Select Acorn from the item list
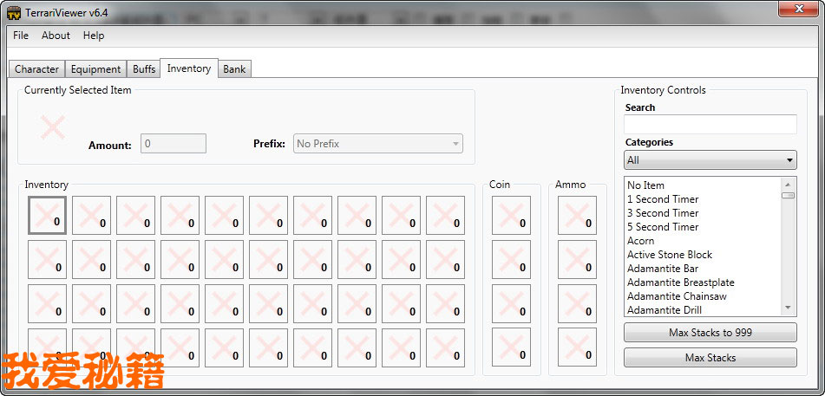 (x=641, y=241)
